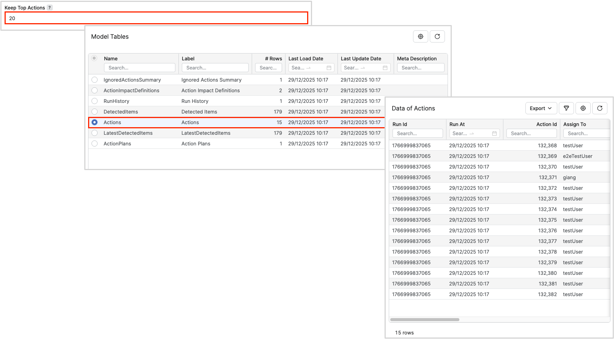Open Data of Actions settings gear
This screenshot has width=615, height=339.
coord(583,108)
